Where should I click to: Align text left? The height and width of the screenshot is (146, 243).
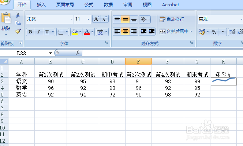point(117,32)
